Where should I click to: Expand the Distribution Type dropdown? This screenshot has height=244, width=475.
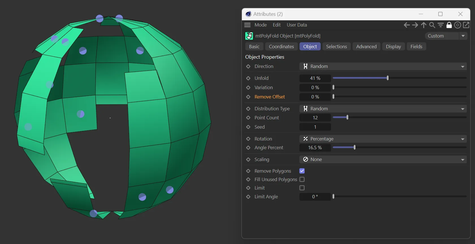[383, 109]
